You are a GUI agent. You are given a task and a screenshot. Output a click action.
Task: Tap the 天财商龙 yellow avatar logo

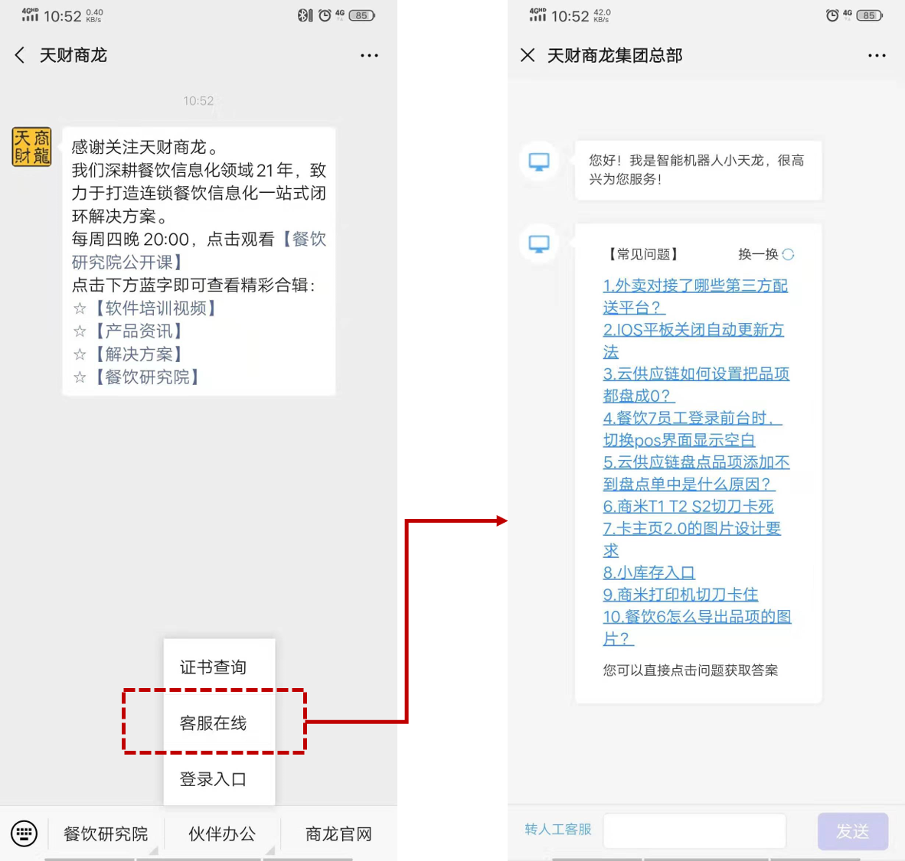pos(31,147)
